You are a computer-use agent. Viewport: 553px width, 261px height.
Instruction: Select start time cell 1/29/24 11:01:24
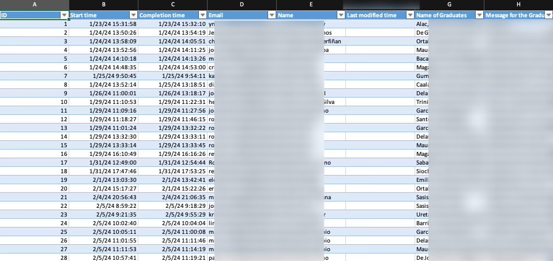click(x=103, y=128)
